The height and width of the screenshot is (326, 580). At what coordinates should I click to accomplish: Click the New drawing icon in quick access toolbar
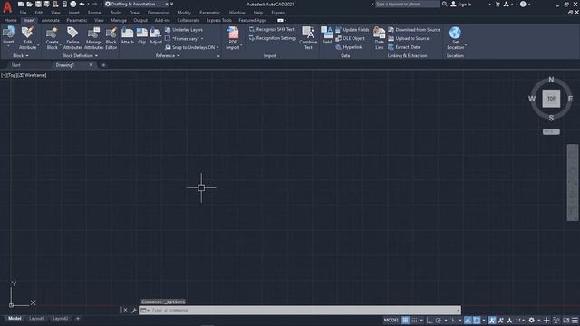[21, 4]
